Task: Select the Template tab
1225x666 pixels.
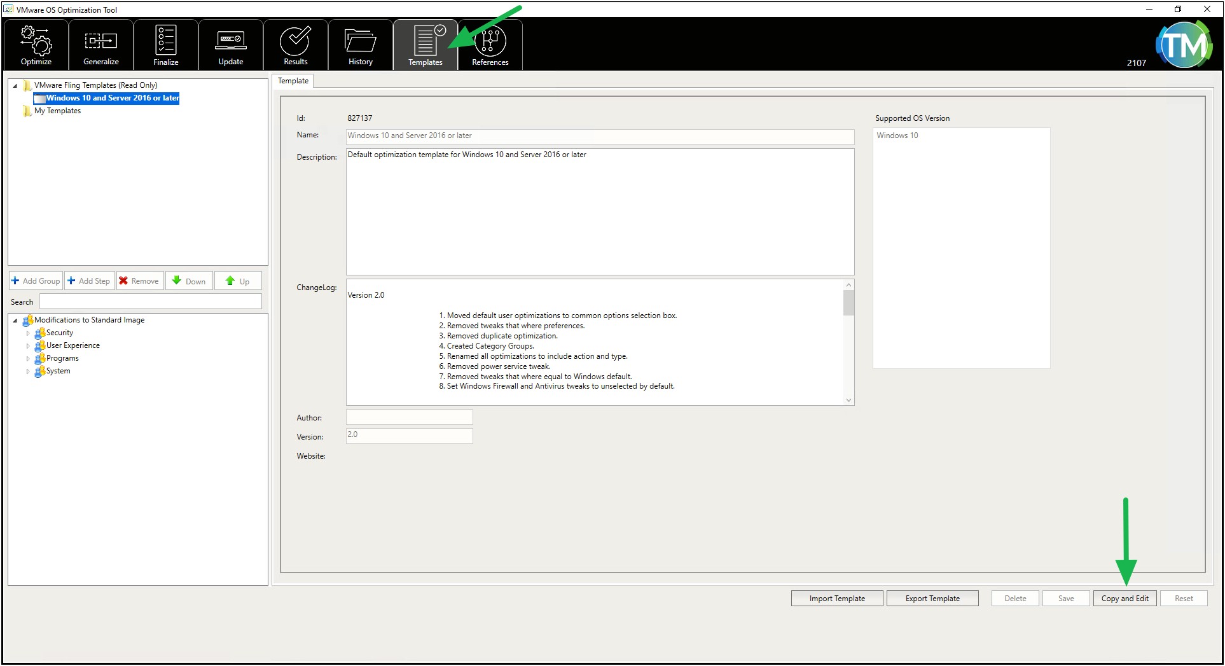Action: point(293,81)
